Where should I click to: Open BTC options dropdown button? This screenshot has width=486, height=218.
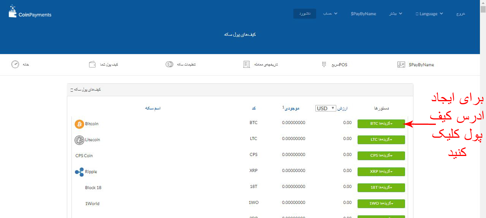tap(381, 124)
